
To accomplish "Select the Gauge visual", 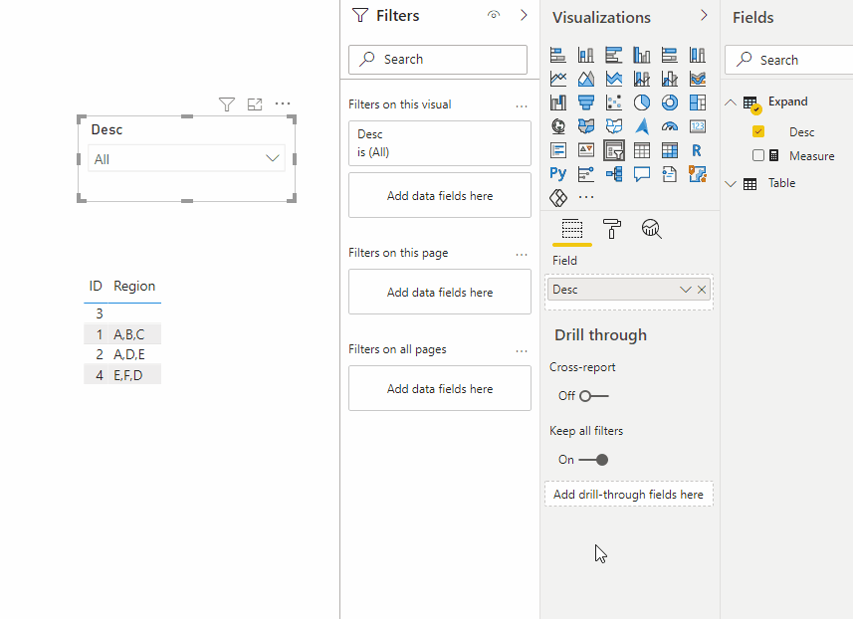I will tap(670, 126).
